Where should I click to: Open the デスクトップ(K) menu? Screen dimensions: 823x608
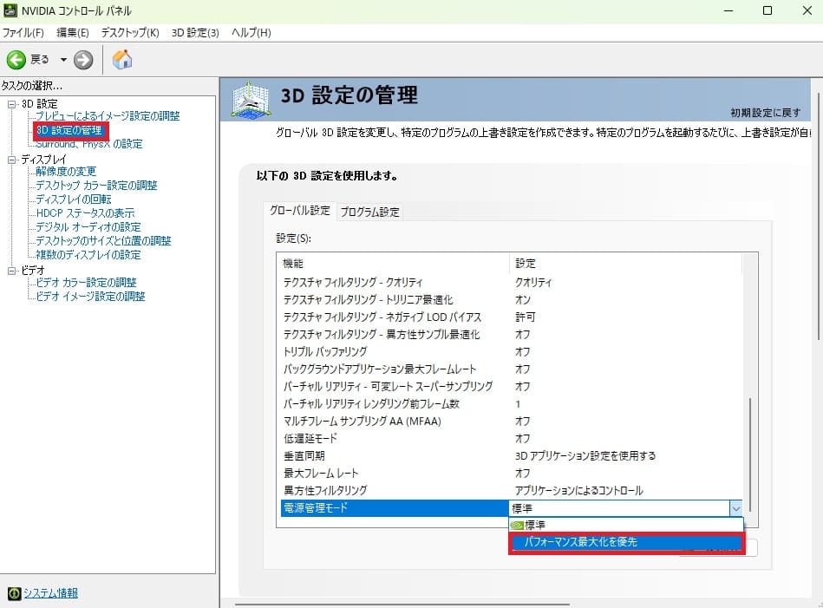coord(130,33)
